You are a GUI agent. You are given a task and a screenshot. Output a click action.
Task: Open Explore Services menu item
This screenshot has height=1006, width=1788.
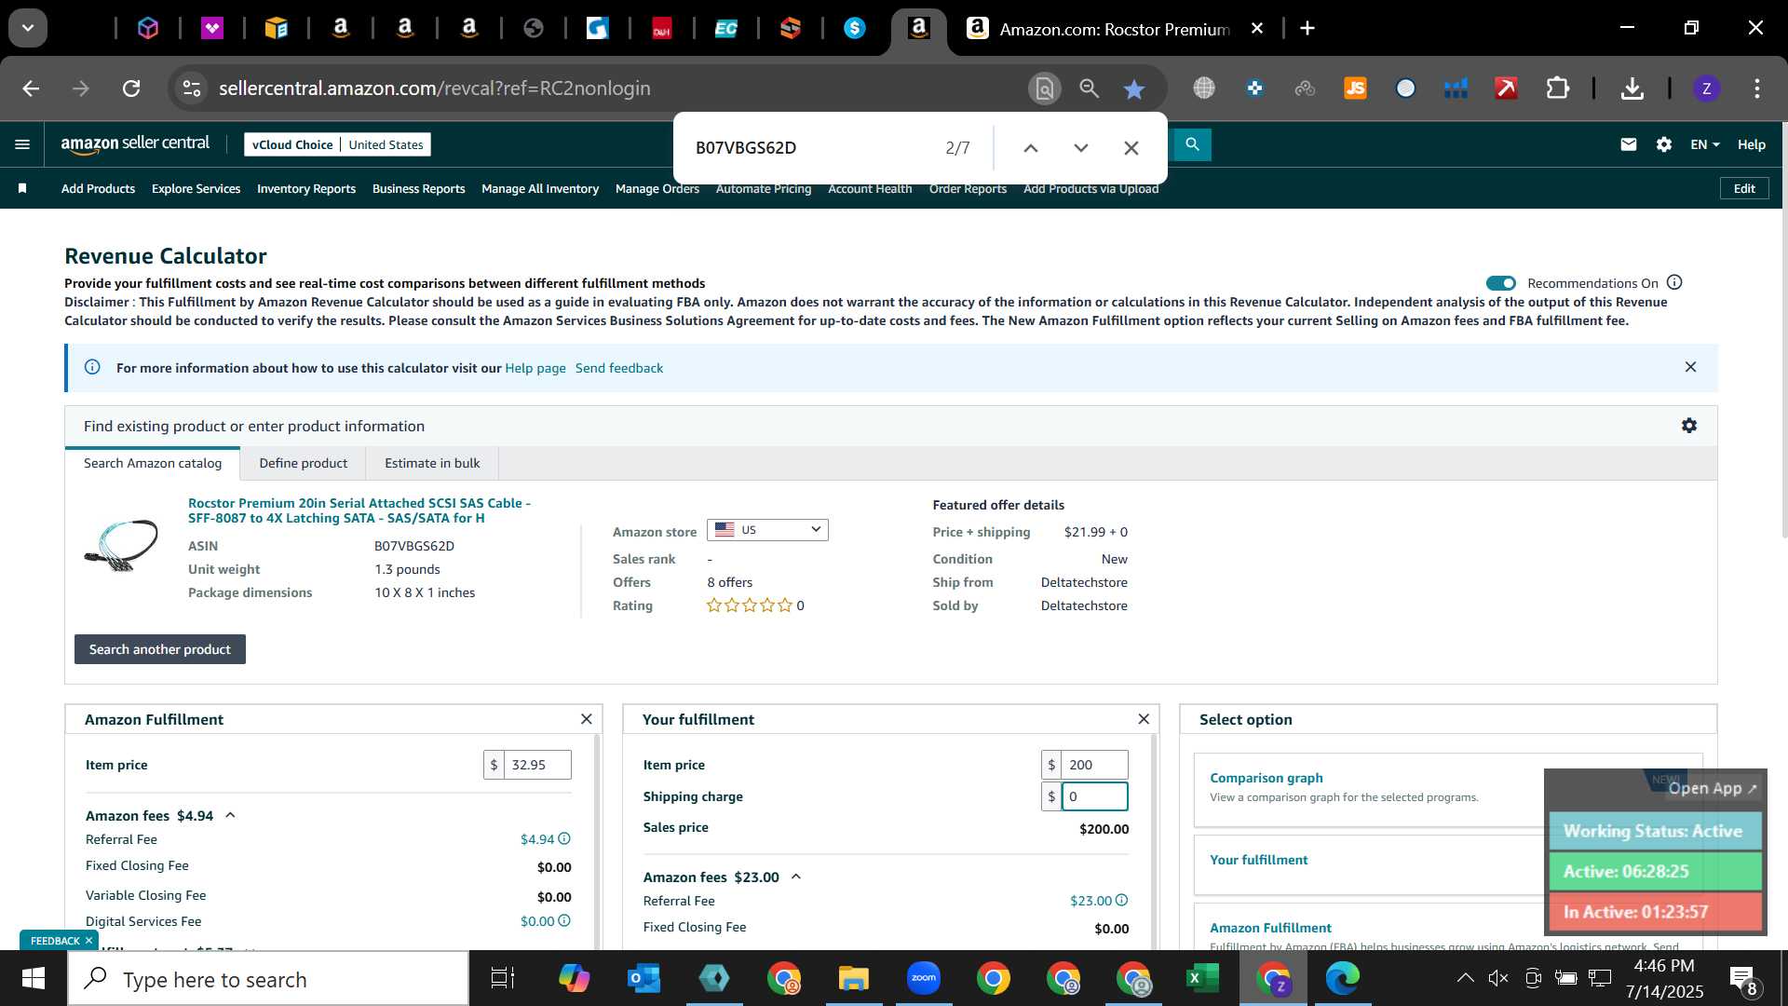click(x=196, y=188)
